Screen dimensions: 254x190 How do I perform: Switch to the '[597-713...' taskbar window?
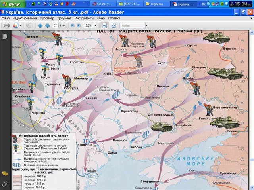coord(130,4)
